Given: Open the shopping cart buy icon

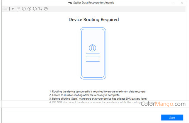Looking at the screenshot, I should [x=40, y=9].
